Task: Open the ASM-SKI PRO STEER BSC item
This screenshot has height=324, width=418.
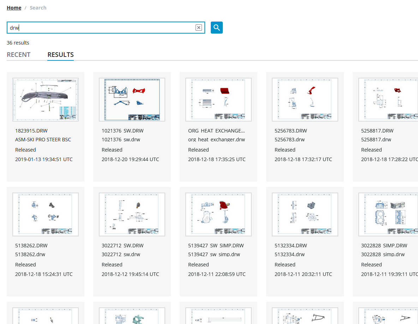Action: click(x=43, y=139)
